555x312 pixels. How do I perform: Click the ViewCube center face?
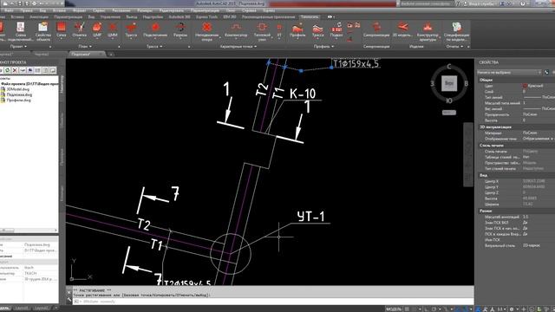(x=449, y=83)
